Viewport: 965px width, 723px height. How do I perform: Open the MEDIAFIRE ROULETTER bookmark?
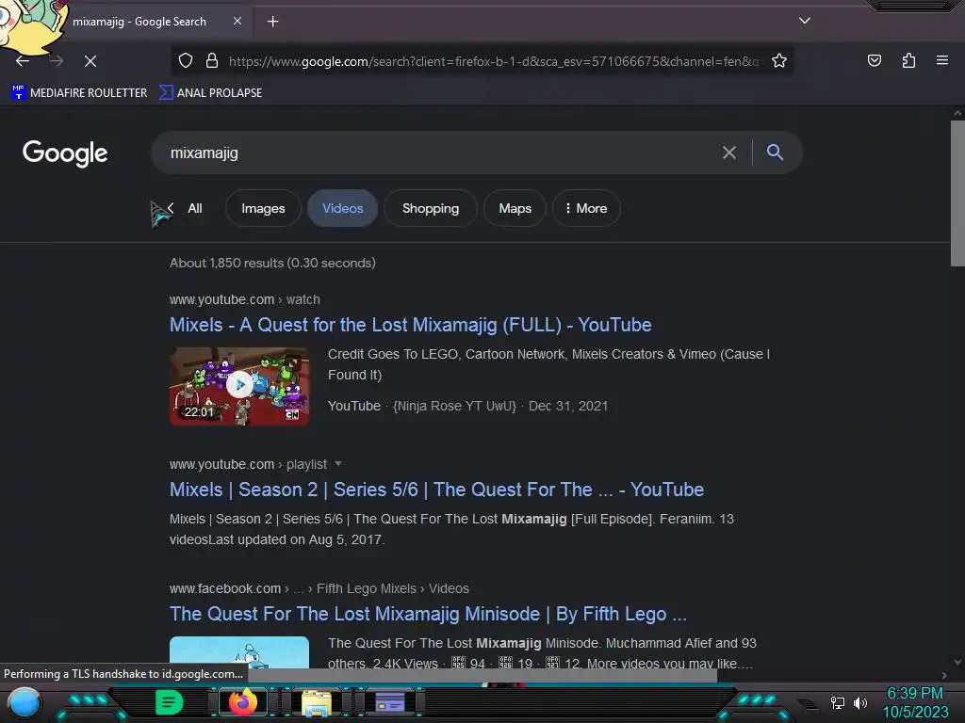pos(79,93)
